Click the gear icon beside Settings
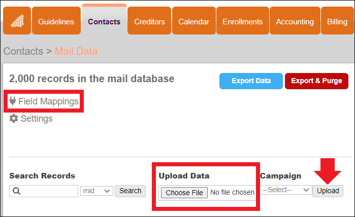Image resolution: width=355 pixels, height=217 pixels. (x=14, y=119)
